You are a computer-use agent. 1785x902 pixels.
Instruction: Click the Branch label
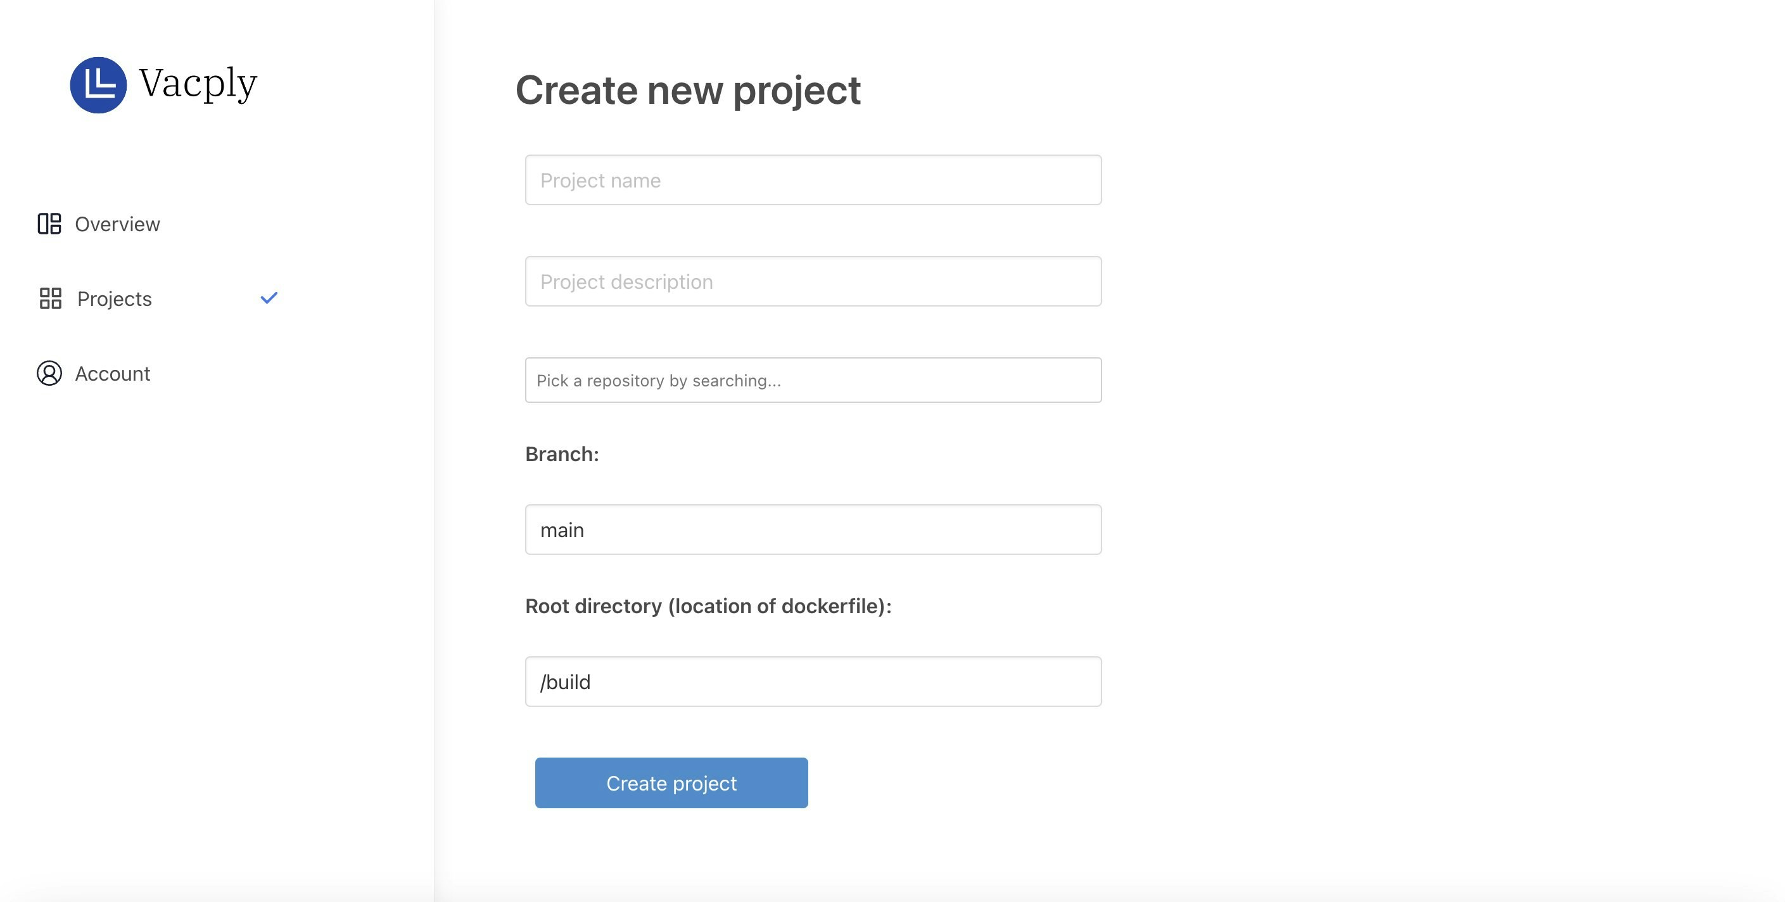coord(562,454)
